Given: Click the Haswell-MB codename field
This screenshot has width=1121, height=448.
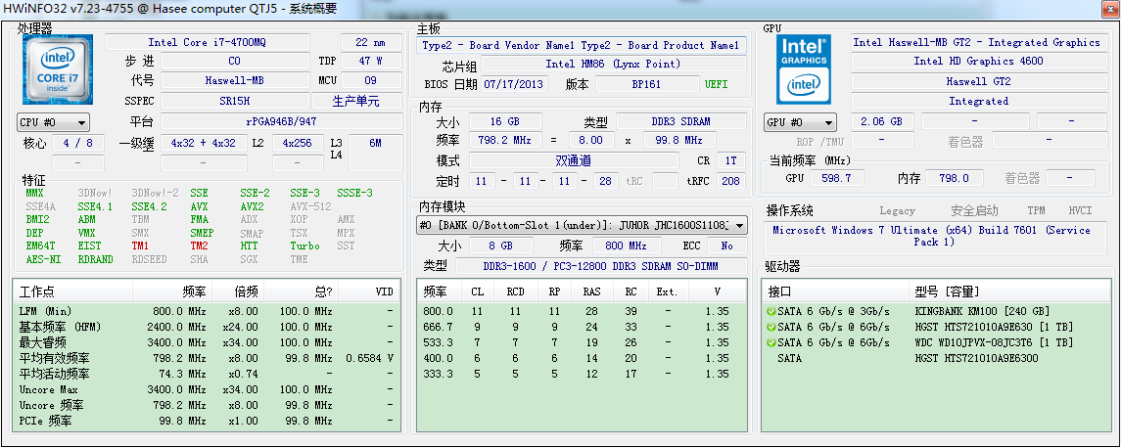Looking at the screenshot, I should coord(235,81).
